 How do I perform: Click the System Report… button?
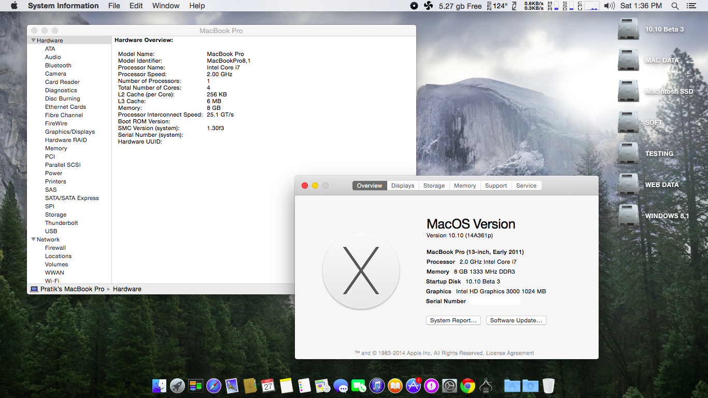coord(454,320)
